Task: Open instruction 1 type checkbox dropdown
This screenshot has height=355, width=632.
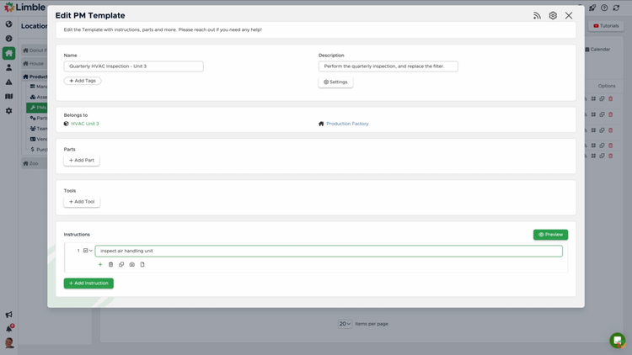Action: [x=88, y=251]
